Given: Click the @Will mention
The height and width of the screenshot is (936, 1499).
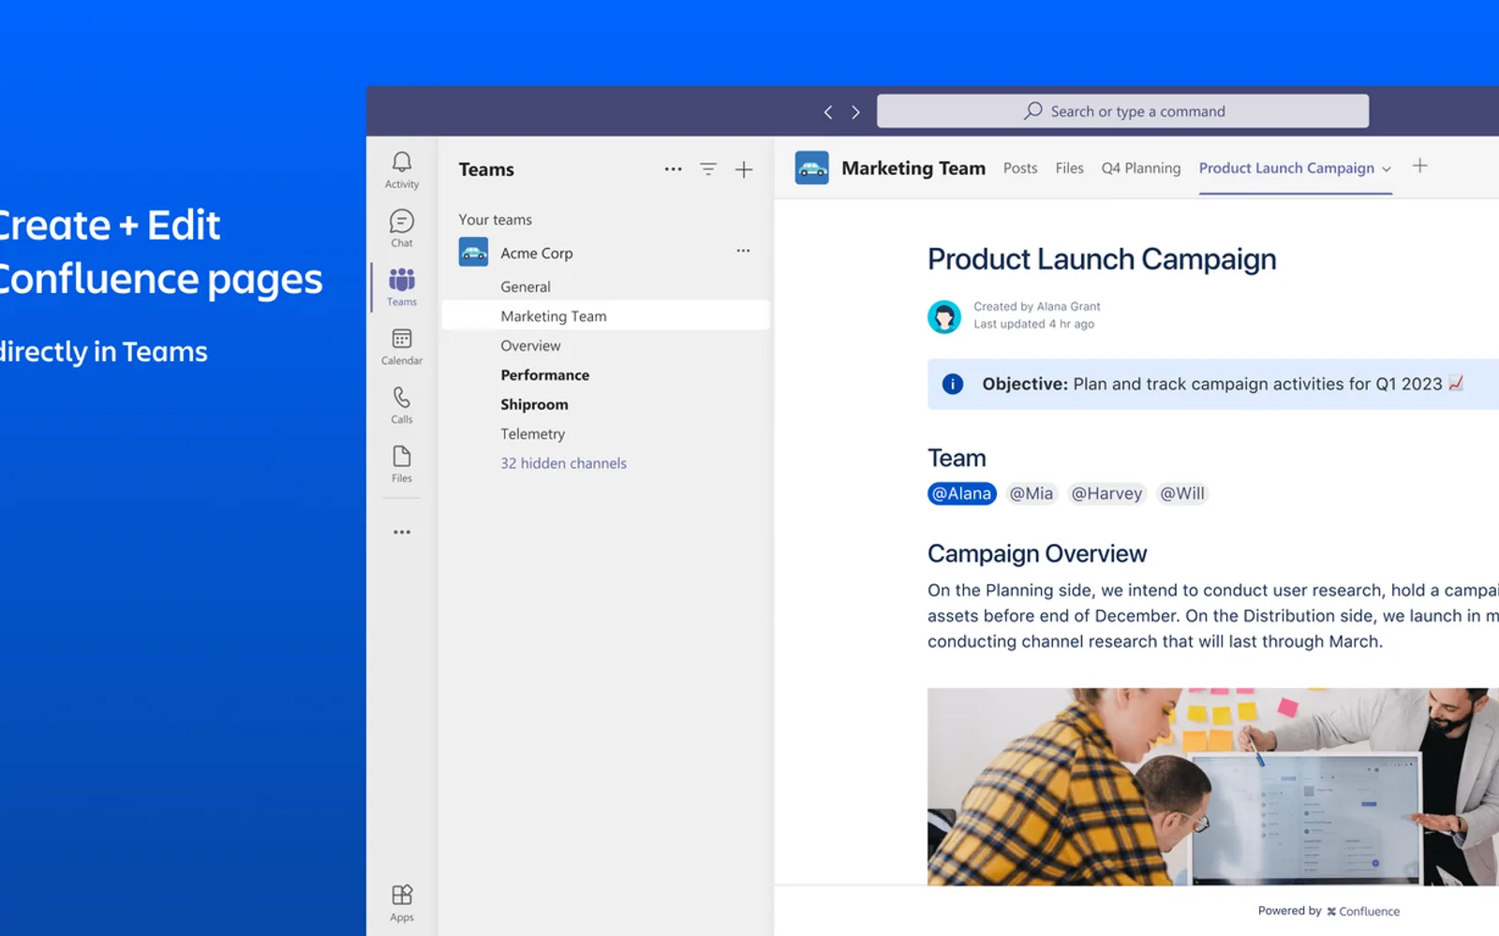Looking at the screenshot, I should pyautogui.click(x=1182, y=493).
